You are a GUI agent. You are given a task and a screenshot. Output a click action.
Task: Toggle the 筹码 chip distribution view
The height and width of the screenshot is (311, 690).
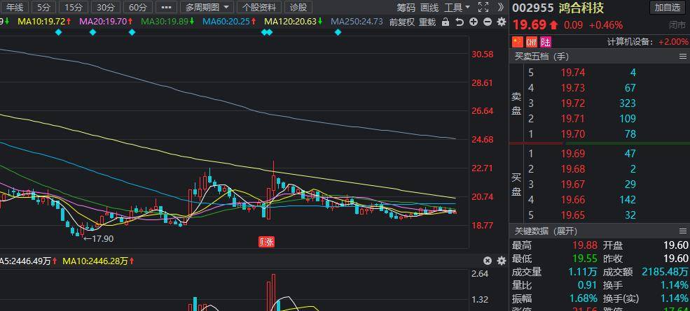click(x=406, y=8)
